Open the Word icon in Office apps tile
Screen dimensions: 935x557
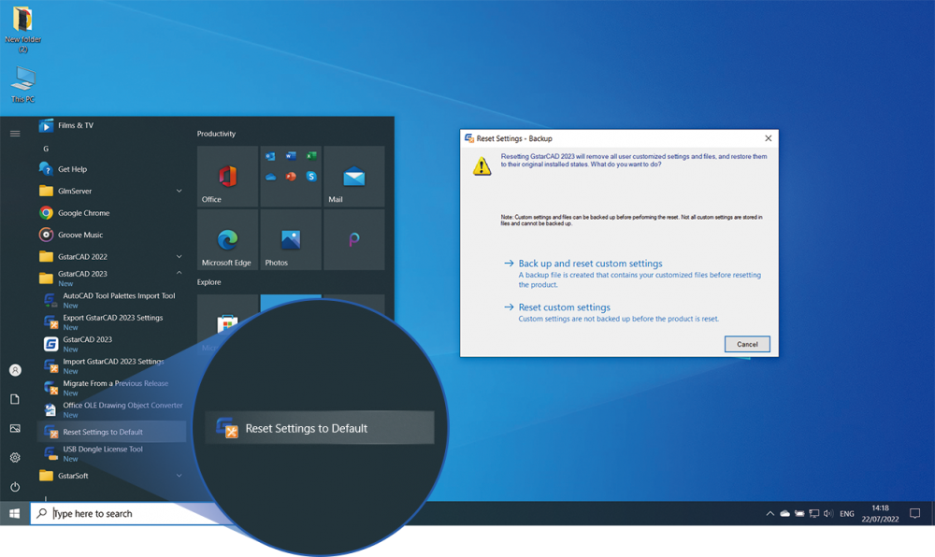[x=291, y=156]
